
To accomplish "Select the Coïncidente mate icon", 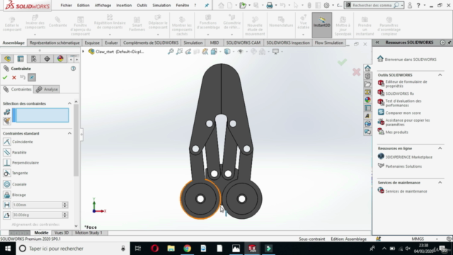I will (x=7, y=142).
